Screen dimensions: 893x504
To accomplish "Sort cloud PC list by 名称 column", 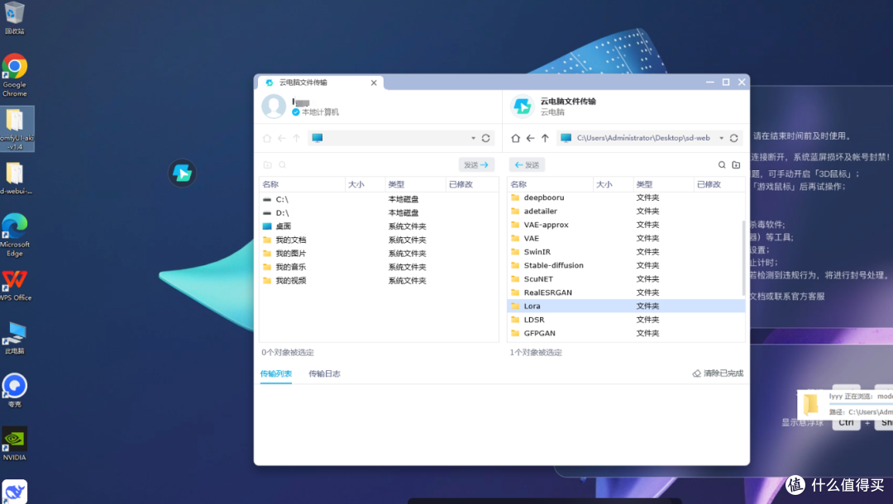I will [550, 184].
